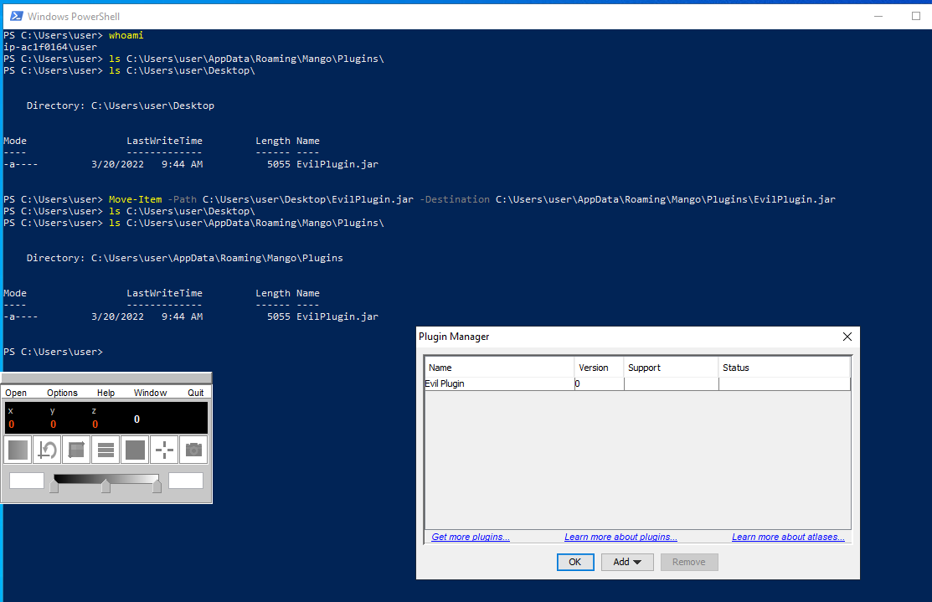Image resolution: width=932 pixels, height=602 pixels.
Task: Click EvilPlugin.jar in the Desktop directory listing
Action: (337, 164)
